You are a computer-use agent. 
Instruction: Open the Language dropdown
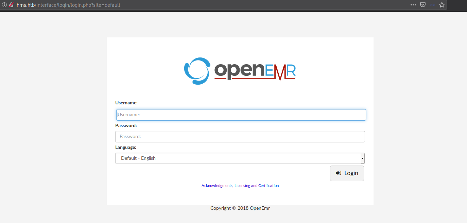(240, 158)
